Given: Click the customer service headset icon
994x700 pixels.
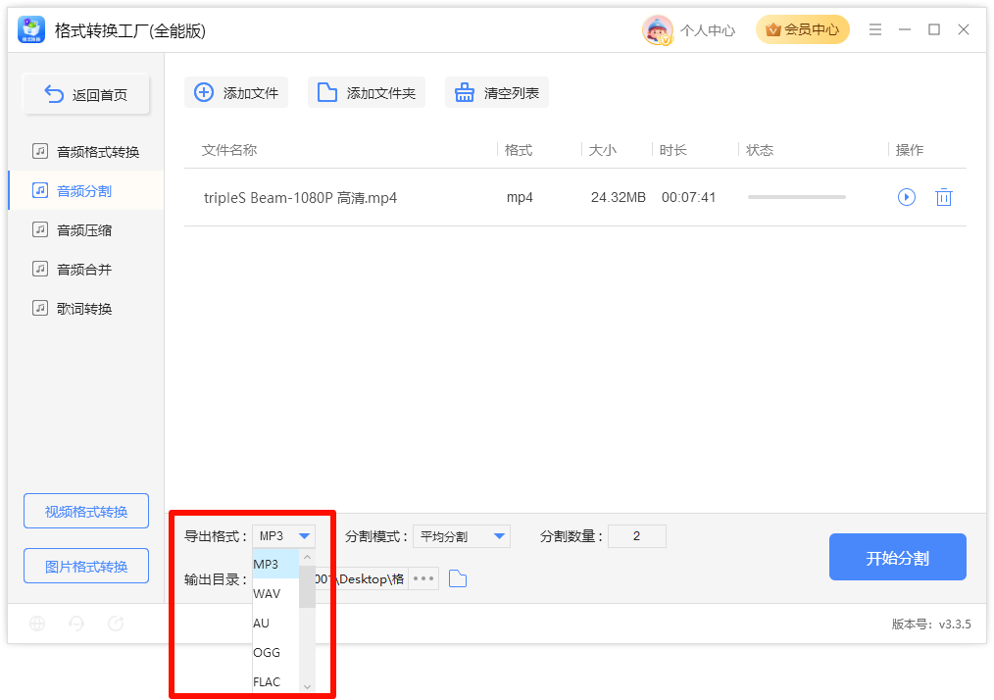Looking at the screenshot, I should coord(76,624).
